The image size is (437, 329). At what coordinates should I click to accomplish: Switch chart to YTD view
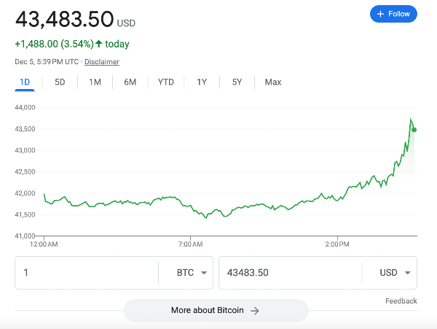tap(166, 82)
